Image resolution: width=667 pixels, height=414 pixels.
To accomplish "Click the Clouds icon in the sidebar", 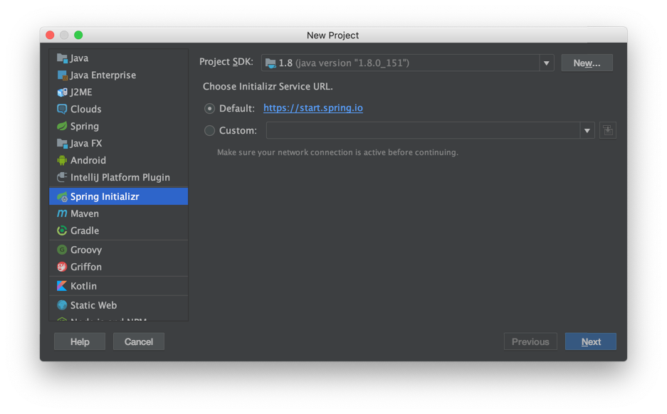I will (x=63, y=109).
